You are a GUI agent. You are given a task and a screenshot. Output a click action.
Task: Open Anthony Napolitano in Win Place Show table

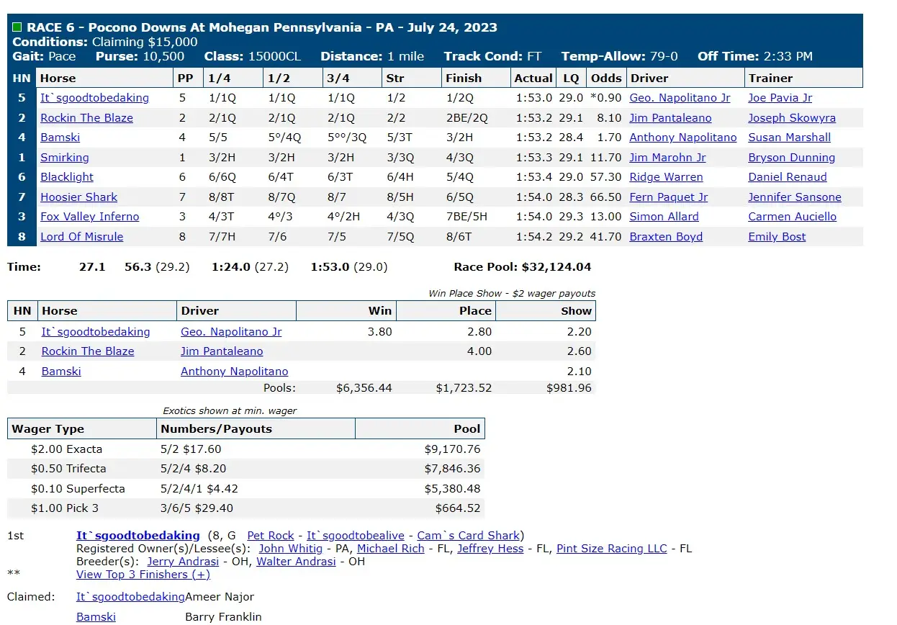[235, 372]
